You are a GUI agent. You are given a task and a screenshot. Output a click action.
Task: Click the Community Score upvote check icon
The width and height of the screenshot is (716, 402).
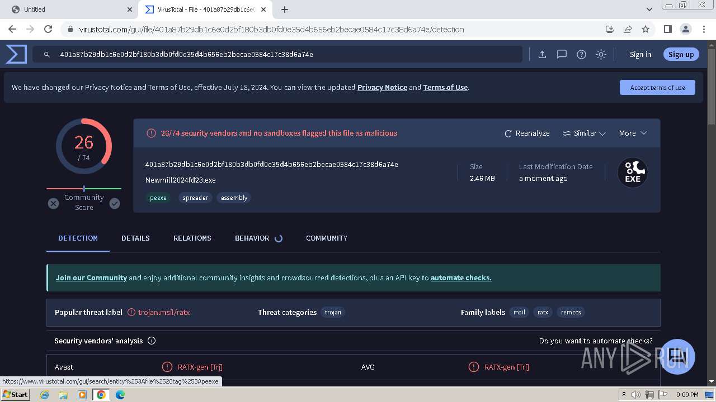115,203
